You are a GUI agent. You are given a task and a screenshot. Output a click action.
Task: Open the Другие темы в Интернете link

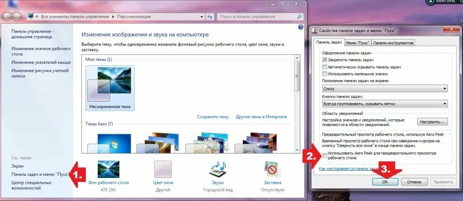[261, 117]
